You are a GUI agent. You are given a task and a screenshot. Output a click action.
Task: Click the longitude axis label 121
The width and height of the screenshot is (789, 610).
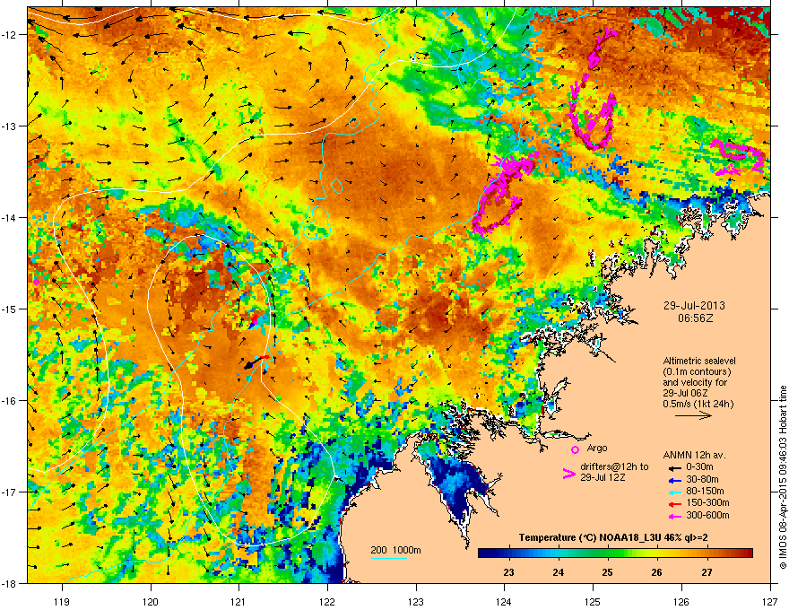(x=238, y=601)
